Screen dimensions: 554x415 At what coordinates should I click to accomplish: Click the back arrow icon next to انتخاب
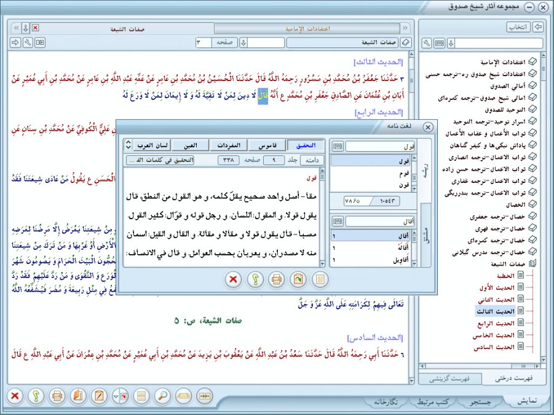pos(538,27)
